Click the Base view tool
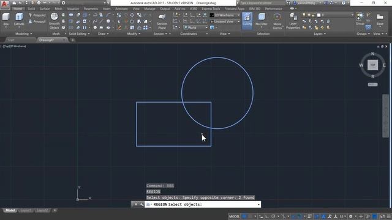Image resolution: width=392 pixels, height=220 pixels. 380,19
